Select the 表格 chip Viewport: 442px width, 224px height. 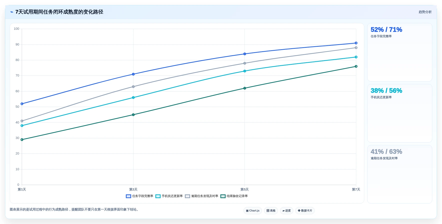coord(271,211)
